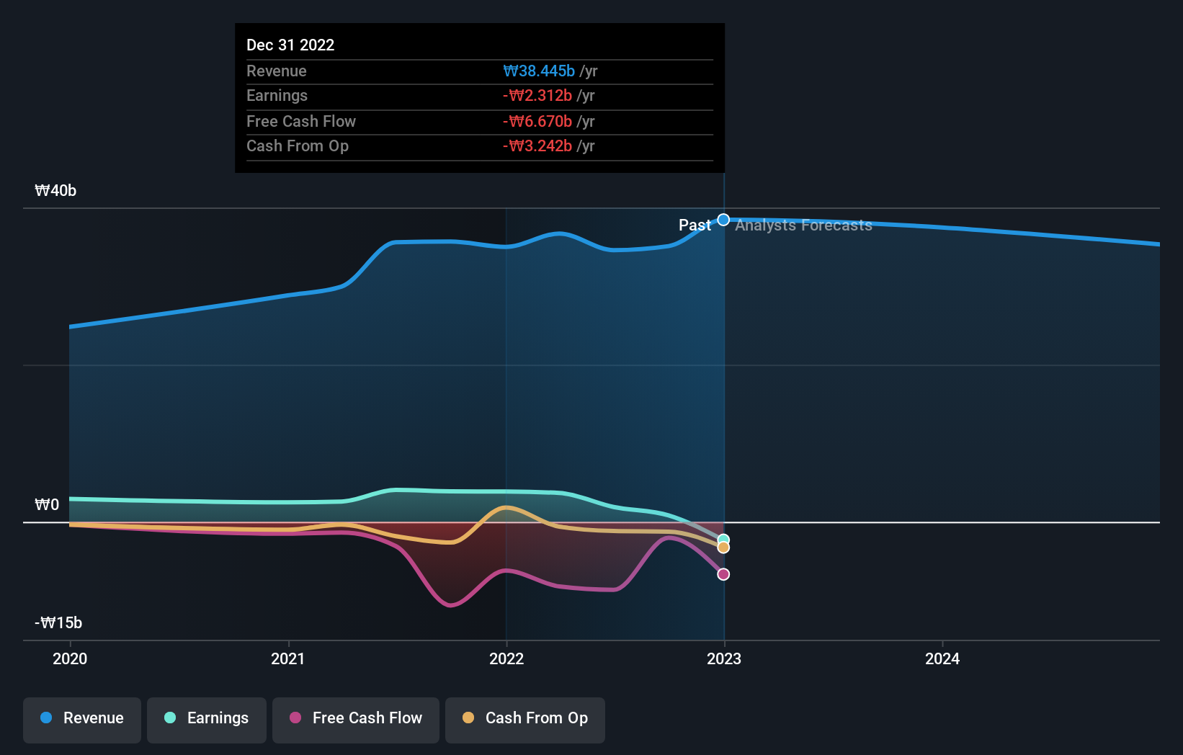Click the blue Revenue legend dot
This screenshot has height=755, width=1183.
pos(45,718)
